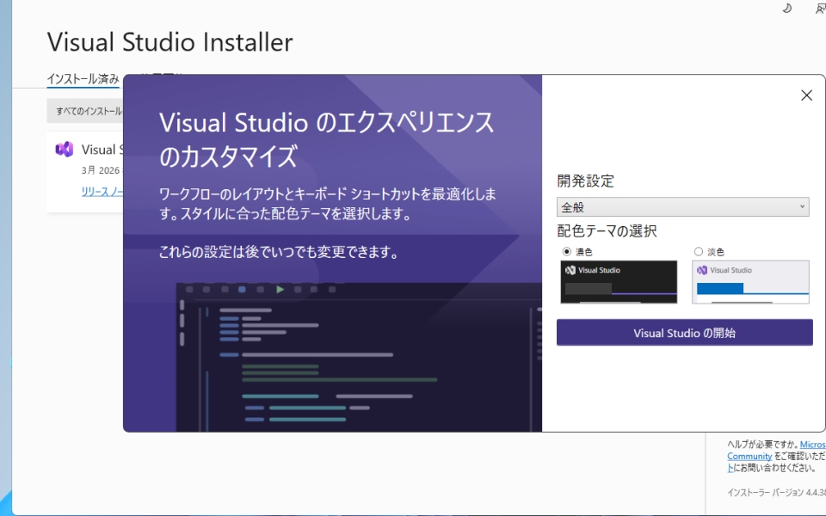Image resolution: width=826 pixels, height=516 pixels.
Task: Click Visual Studio logo in dark theme preview
Action: click(570, 270)
